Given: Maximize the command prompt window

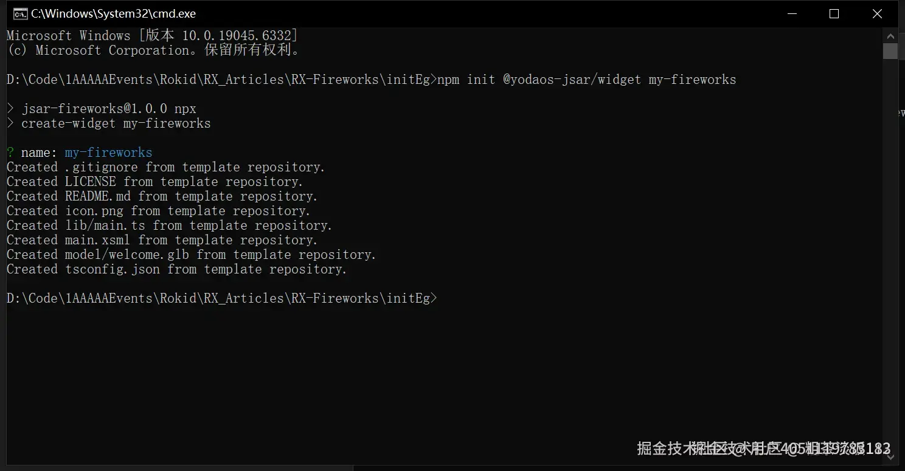Looking at the screenshot, I should coord(834,14).
